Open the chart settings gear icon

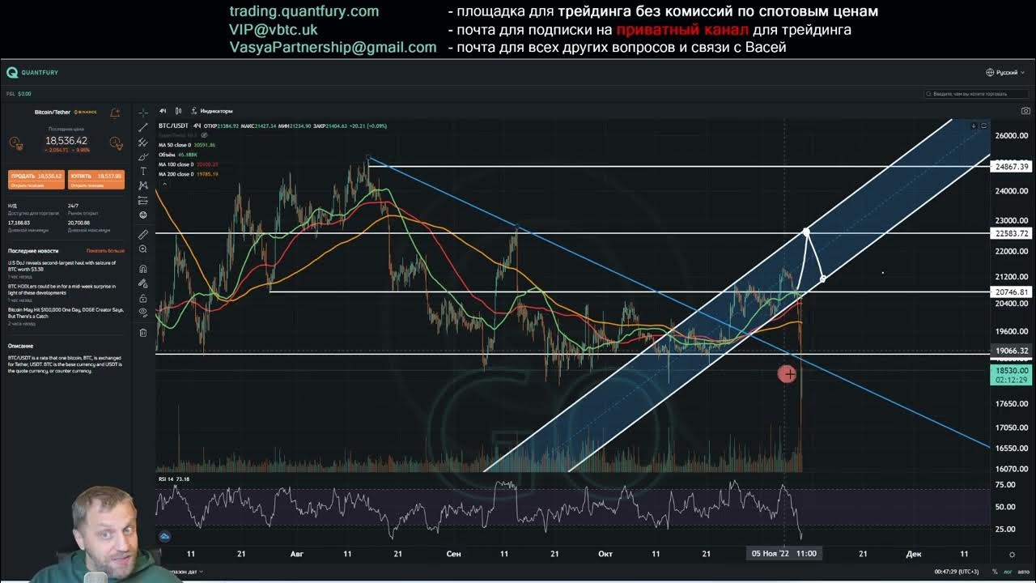click(1012, 555)
